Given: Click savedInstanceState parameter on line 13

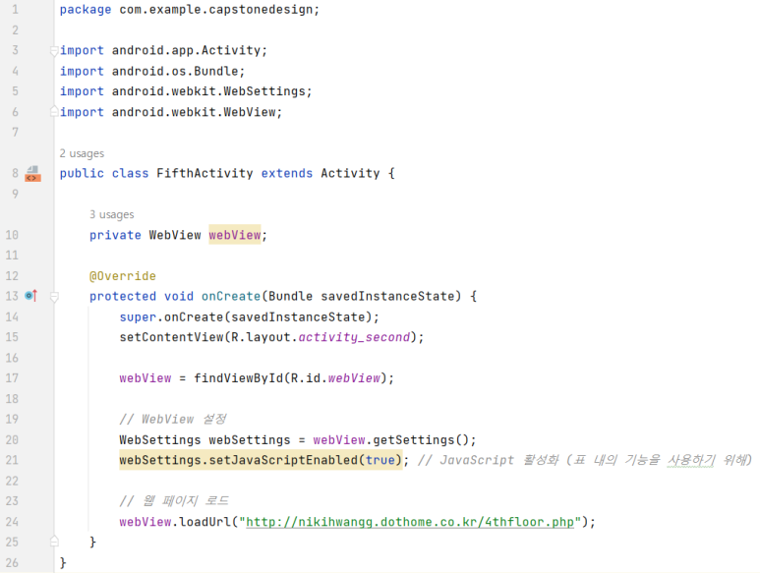Looking at the screenshot, I should coord(387,297).
